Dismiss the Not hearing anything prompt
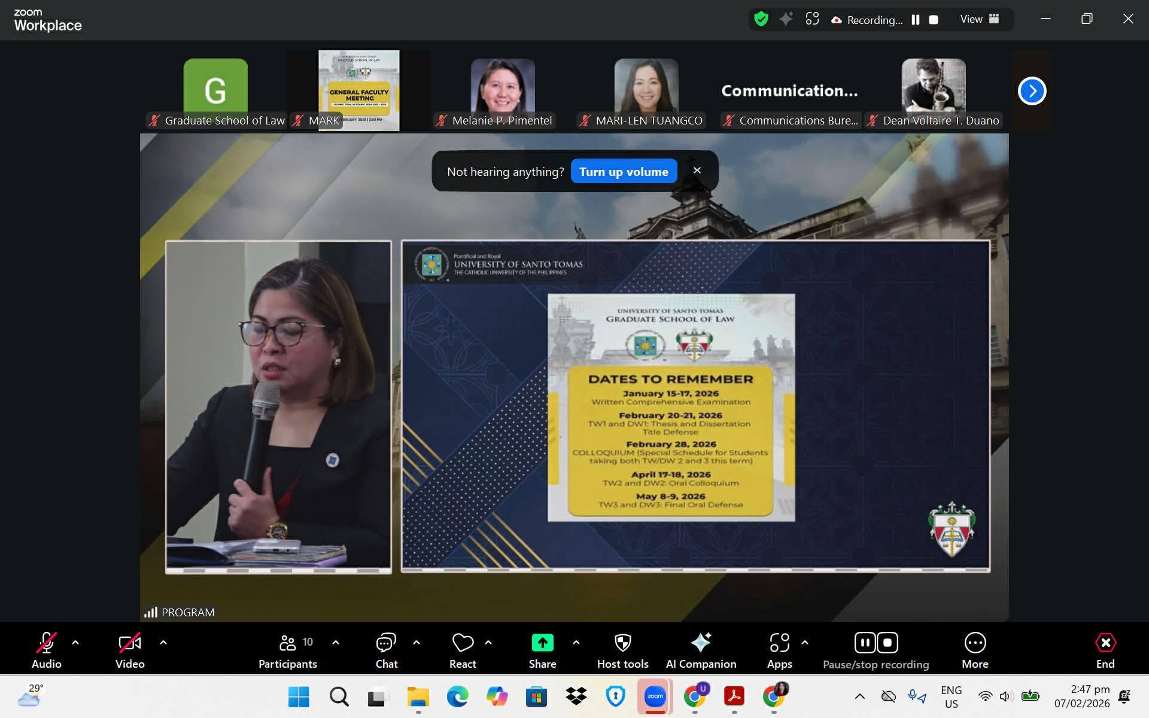The image size is (1149, 718). (x=697, y=171)
